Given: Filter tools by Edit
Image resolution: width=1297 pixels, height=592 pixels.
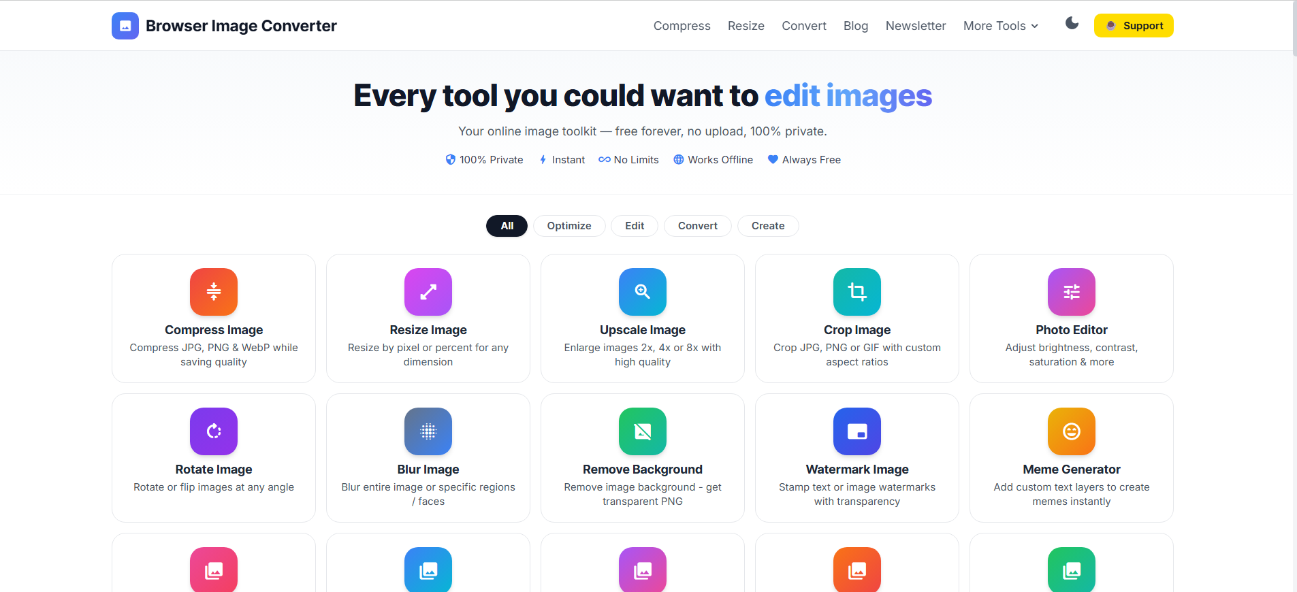Looking at the screenshot, I should pyautogui.click(x=635, y=226).
